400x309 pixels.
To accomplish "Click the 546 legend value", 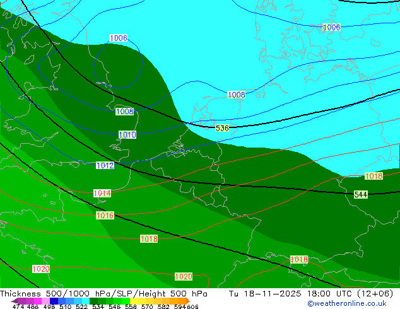I will [115, 306].
